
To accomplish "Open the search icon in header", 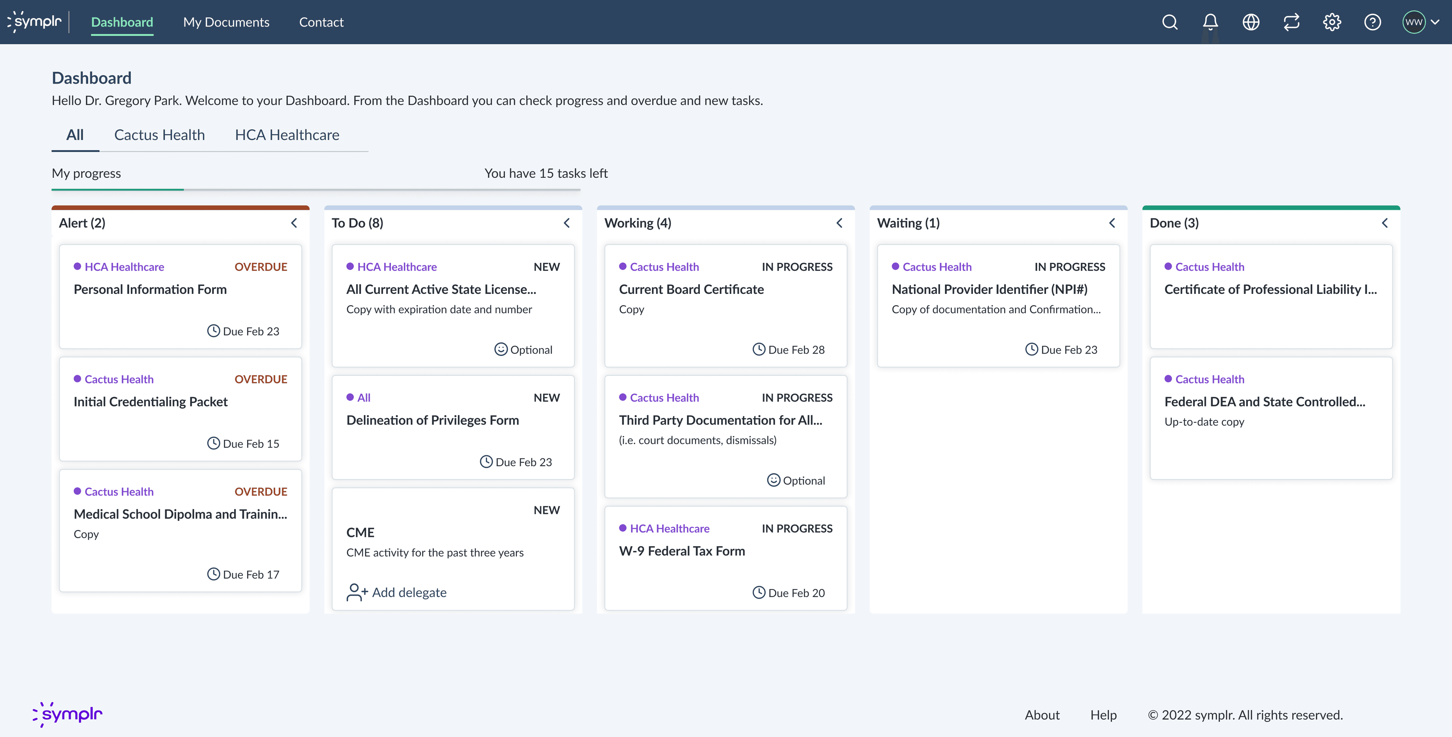I will tap(1170, 22).
